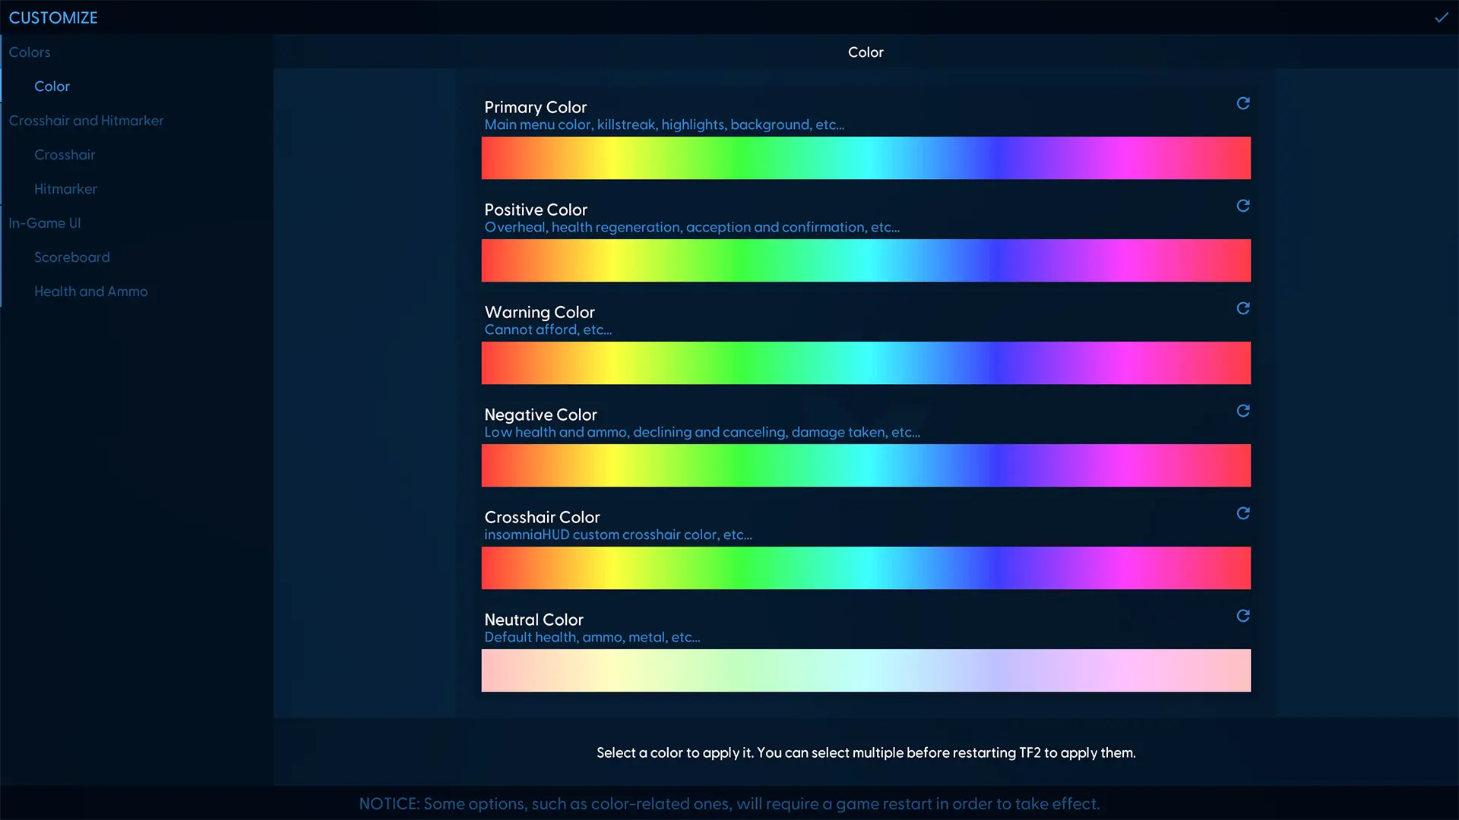Navigate to the Color customization tab

[x=52, y=86]
